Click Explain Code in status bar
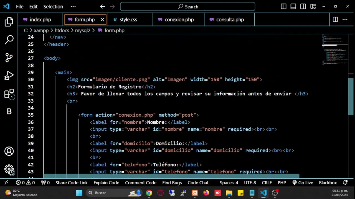355x199 pixels. click(106, 182)
